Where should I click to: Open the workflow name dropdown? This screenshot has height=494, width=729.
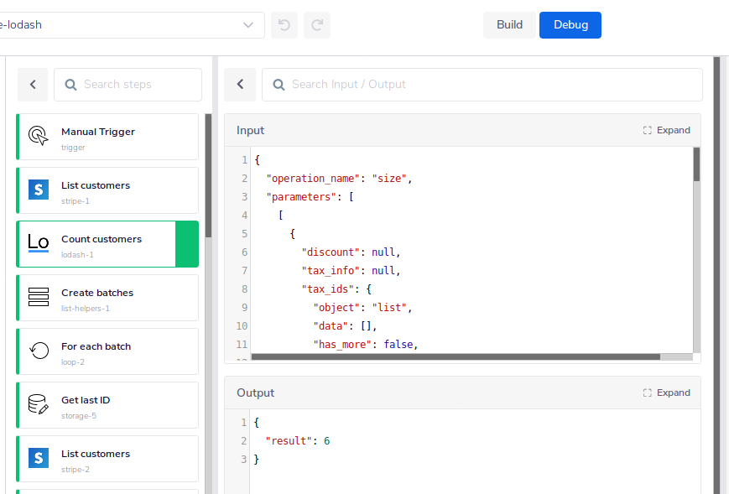[248, 25]
